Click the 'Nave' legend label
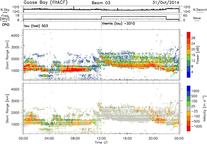Viewport: 207px width, 144px height. click(x=197, y=18)
